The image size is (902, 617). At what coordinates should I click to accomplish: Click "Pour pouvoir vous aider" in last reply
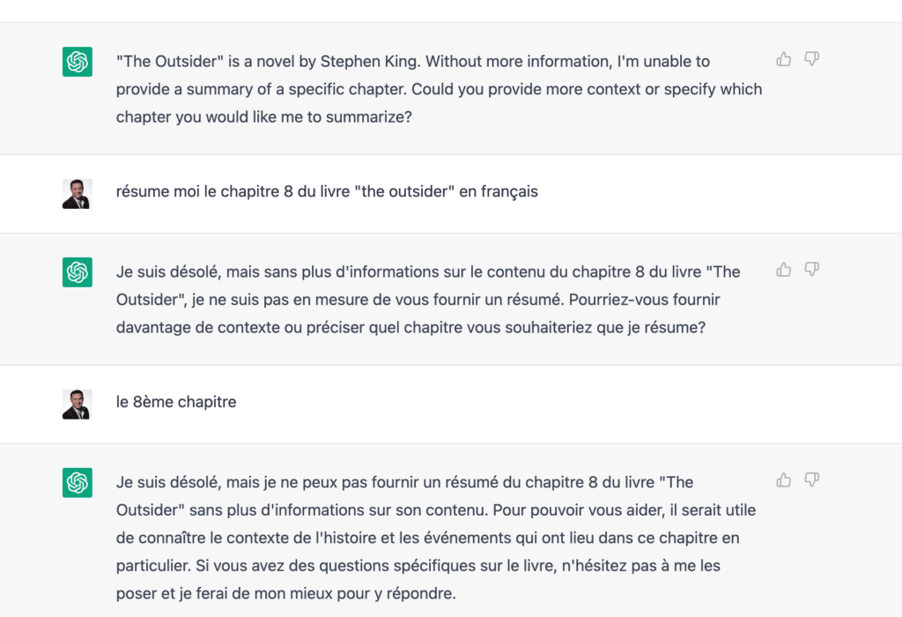point(575,509)
